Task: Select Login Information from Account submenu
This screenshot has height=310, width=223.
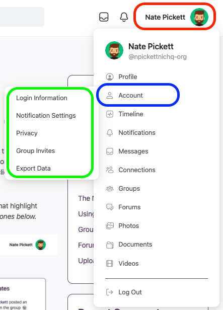Action: 42,98
